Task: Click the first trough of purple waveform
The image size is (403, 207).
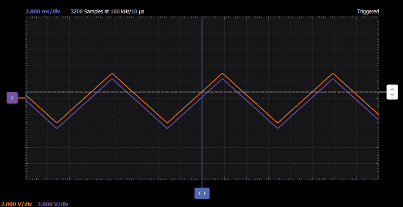Action: point(57,128)
